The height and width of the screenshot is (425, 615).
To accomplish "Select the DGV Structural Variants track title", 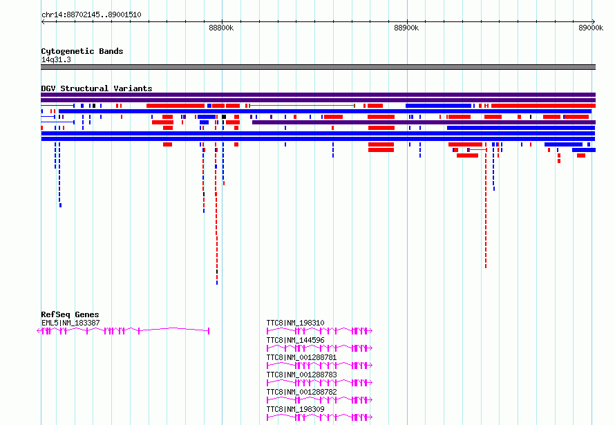I will click(x=97, y=88).
